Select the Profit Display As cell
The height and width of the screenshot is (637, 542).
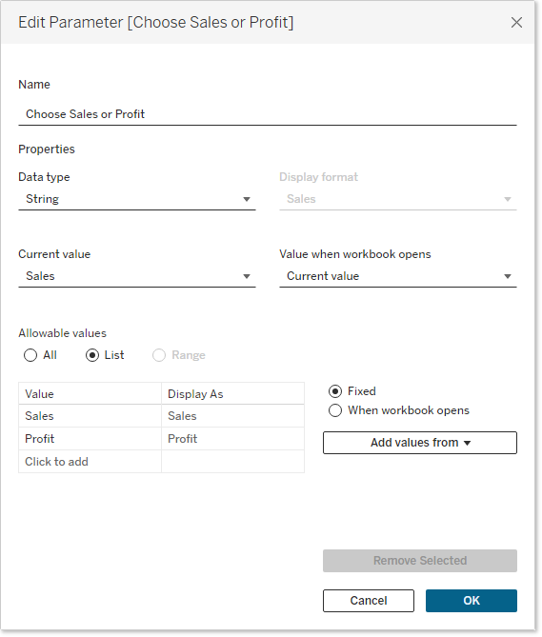click(x=232, y=438)
